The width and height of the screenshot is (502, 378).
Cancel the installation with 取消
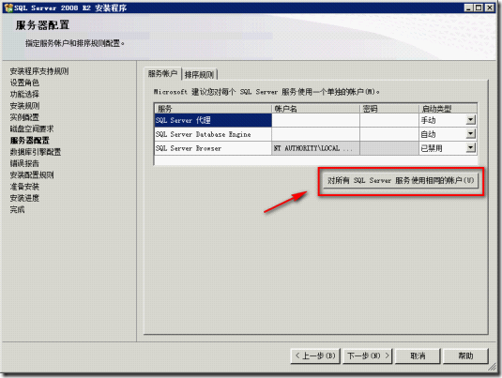[x=418, y=355]
